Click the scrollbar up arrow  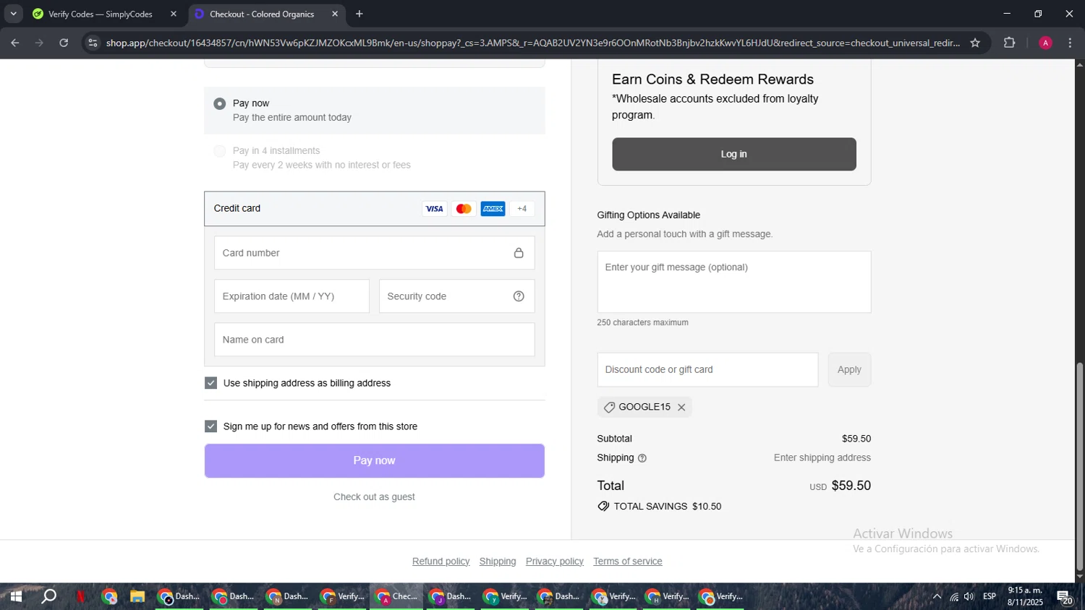coord(1080,65)
